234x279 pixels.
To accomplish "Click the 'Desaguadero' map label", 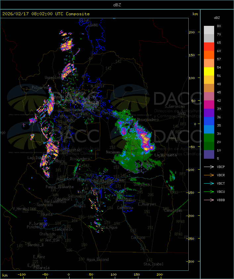I will tap(148, 120).
